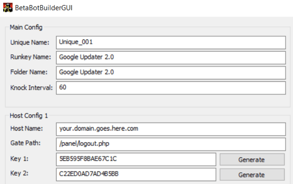Click inside the Folder Name field
This screenshot has width=293, height=184.
coord(171,73)
